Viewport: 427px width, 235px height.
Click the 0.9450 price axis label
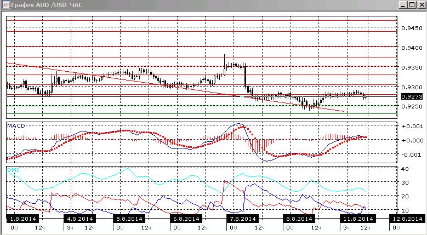coord(412,28)
